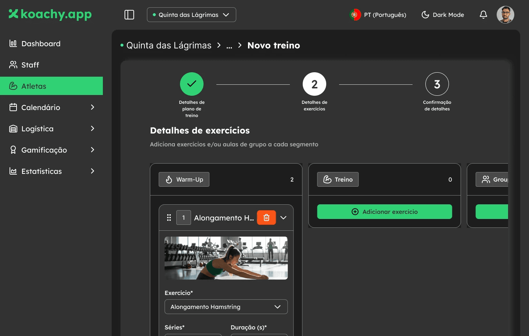529x336 pixels.
Task: Click the exercise number 1 badge
Action: [184, 218]
